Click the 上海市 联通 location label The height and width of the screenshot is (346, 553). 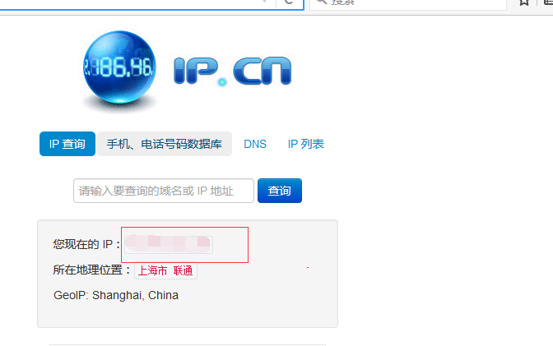(x=165, y=270)
